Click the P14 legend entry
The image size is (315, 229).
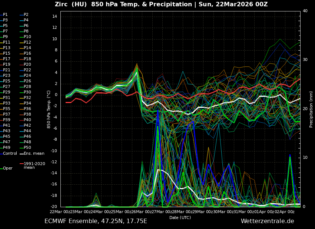point(27,48)
